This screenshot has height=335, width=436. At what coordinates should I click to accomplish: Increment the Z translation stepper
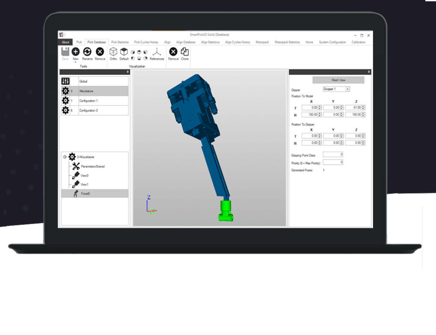tap(362, 106)
